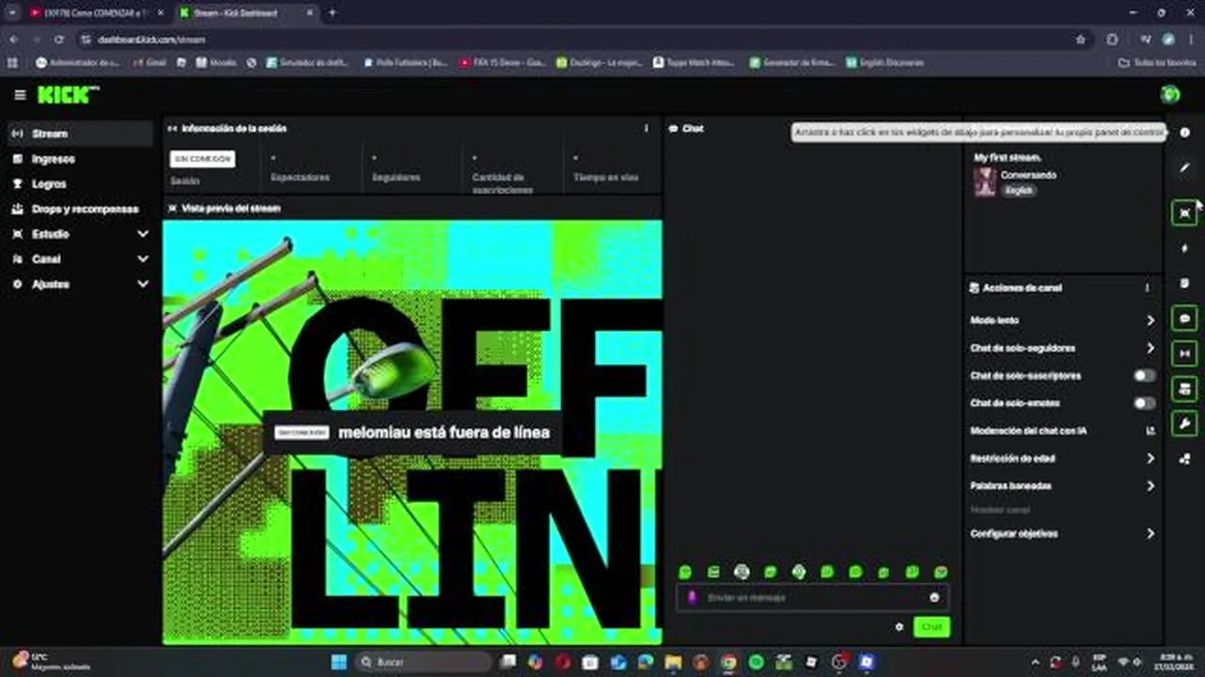Go to Stream in left sidebar
Image resolution: width=1205 pixels, height=677 pixels.
coord(81,134)
